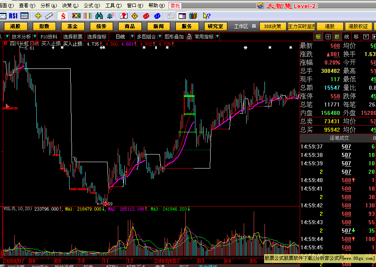
Task: Open the 分析(A) menu
Action: coord(49,6)
